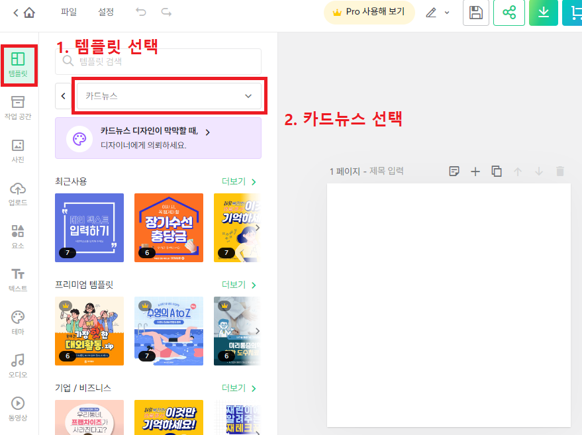Select the 수영의 A to Z premium template
This screenshot has width=582, height=435.
(169, 331)
